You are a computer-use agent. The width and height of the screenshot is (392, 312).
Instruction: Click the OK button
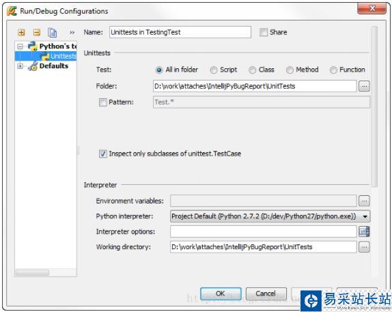tap(221, 294)
